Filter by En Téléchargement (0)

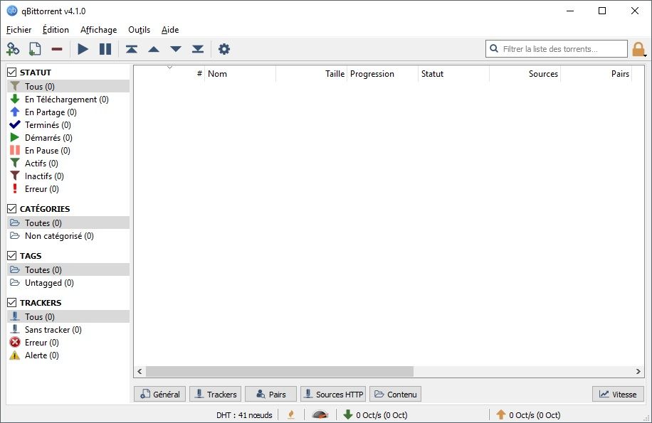point(68,100)
